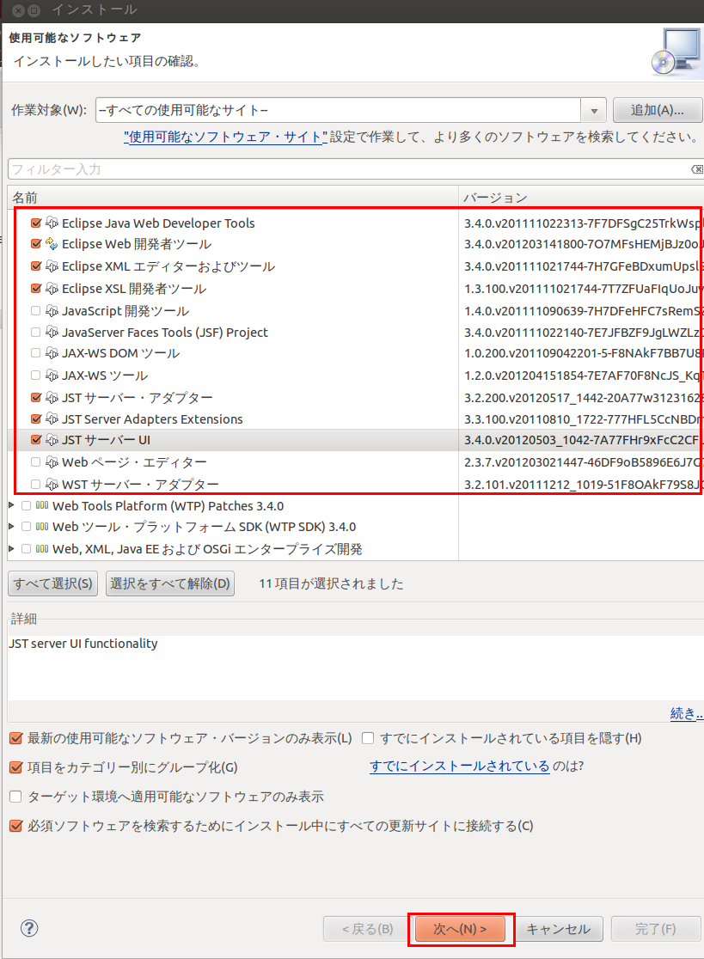Screen dimensions: 704x959
Task: Click the JST サーバー UI feature icon
Action: [x=52, y=440]
